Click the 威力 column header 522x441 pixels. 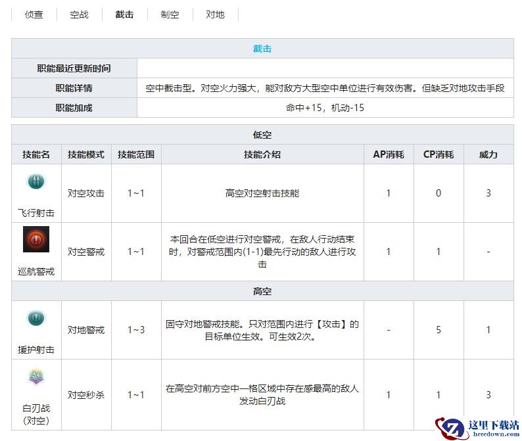point(488,154)
